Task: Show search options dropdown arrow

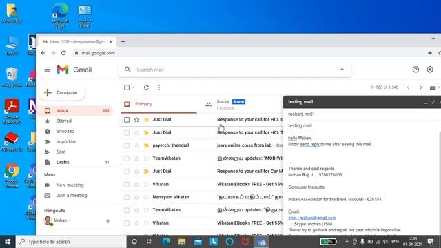Action: (x=342, y=70)
